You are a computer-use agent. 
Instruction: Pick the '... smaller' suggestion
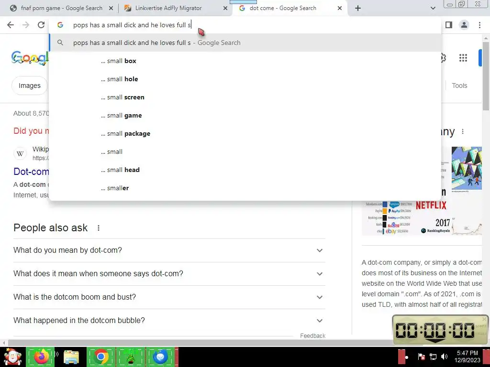pos(245,188)
